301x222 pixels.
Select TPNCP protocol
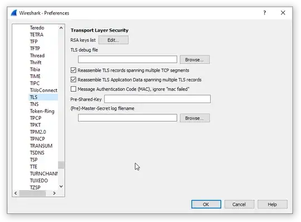pos(37,139)
